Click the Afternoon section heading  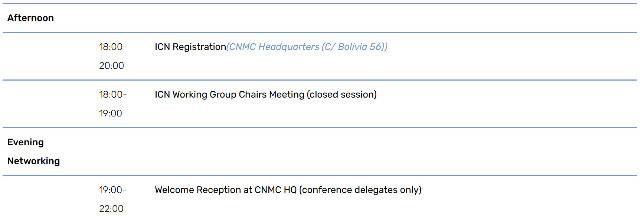point(30,18)
